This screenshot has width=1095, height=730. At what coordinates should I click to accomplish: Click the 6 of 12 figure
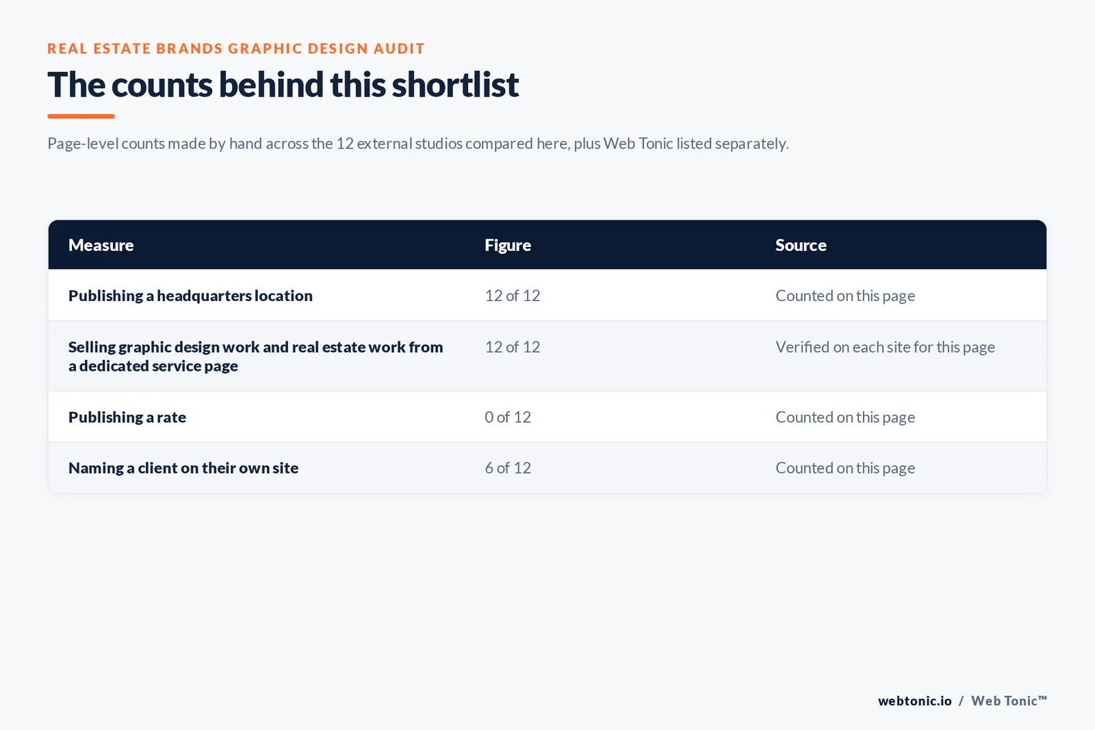pyautogui.click(x=508, y=468)
